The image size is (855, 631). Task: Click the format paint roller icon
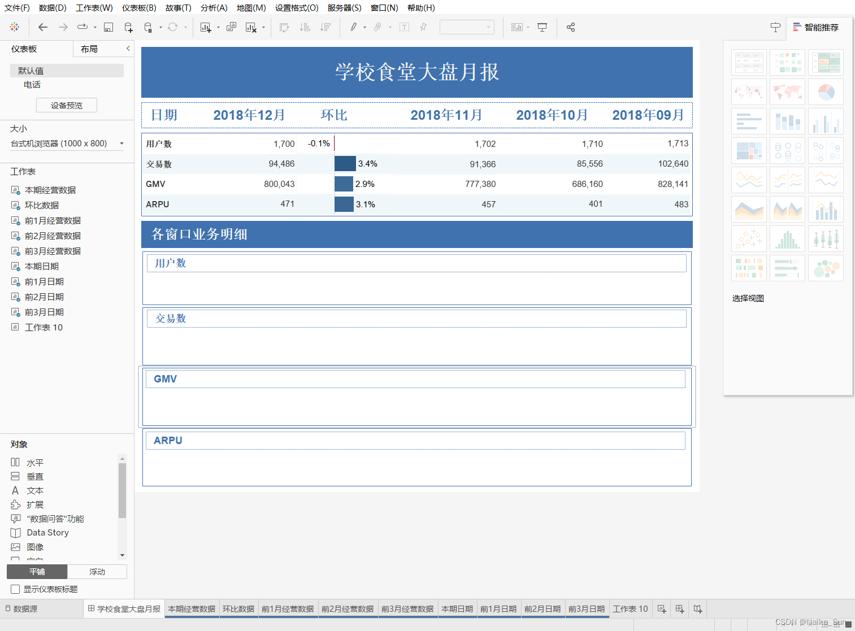pos(775,27)
